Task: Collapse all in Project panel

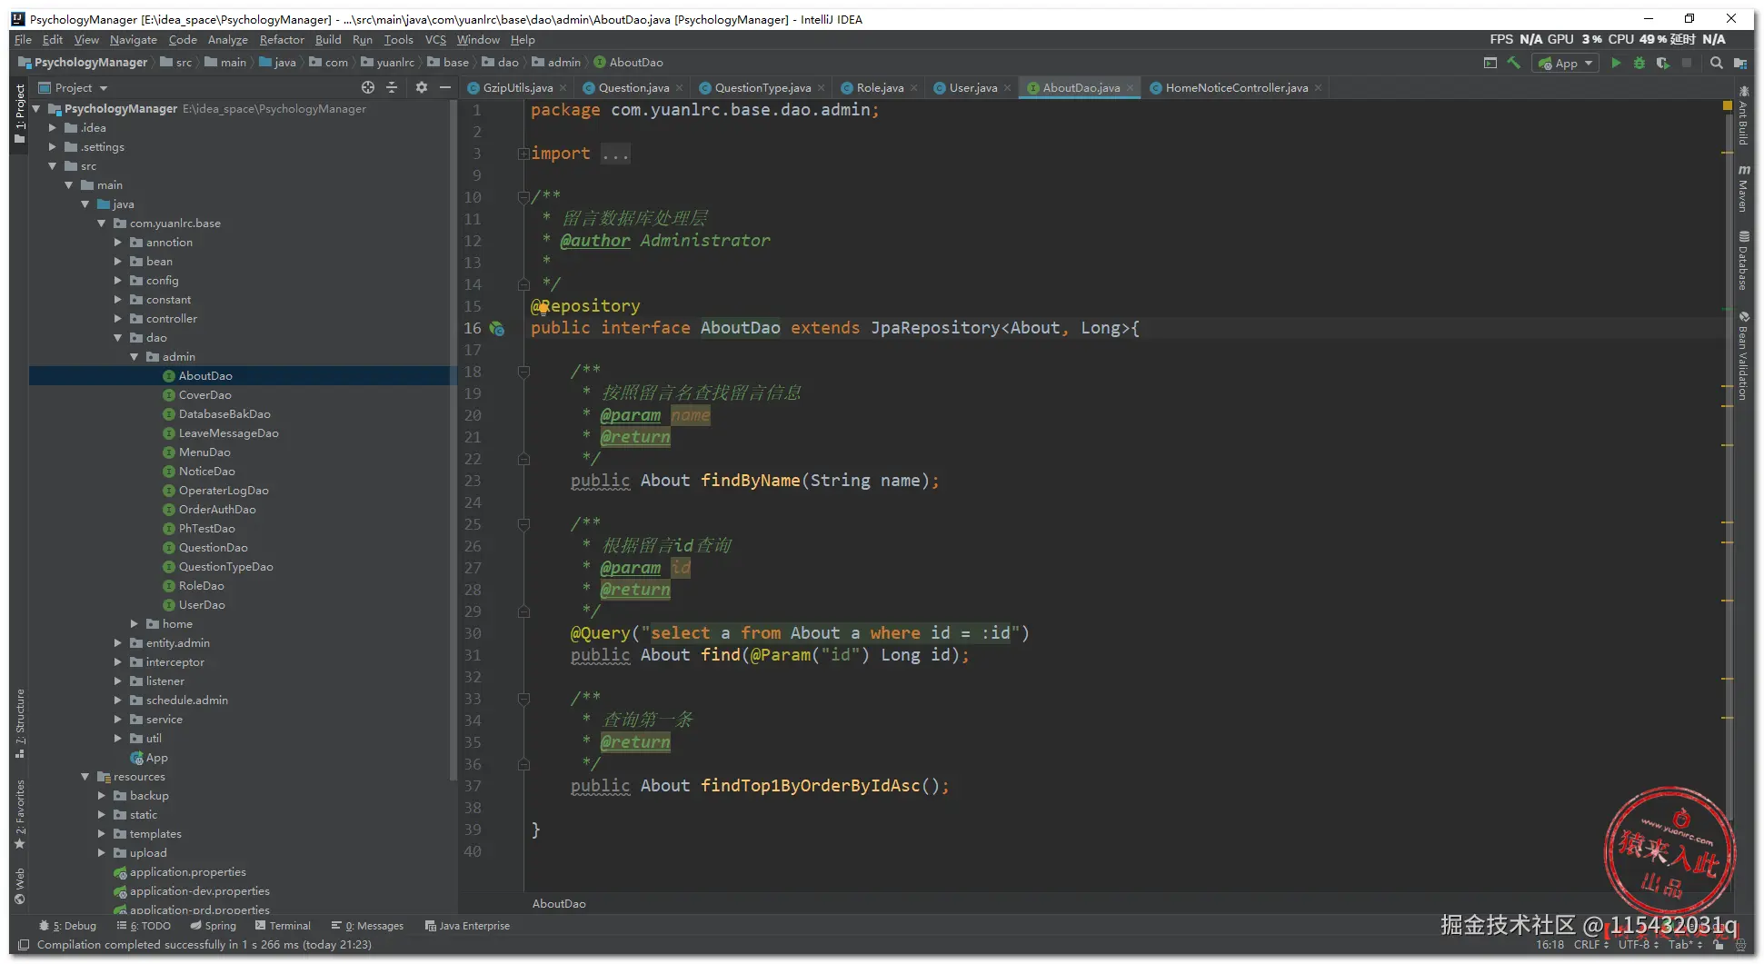Action: [x=392, y=87]
